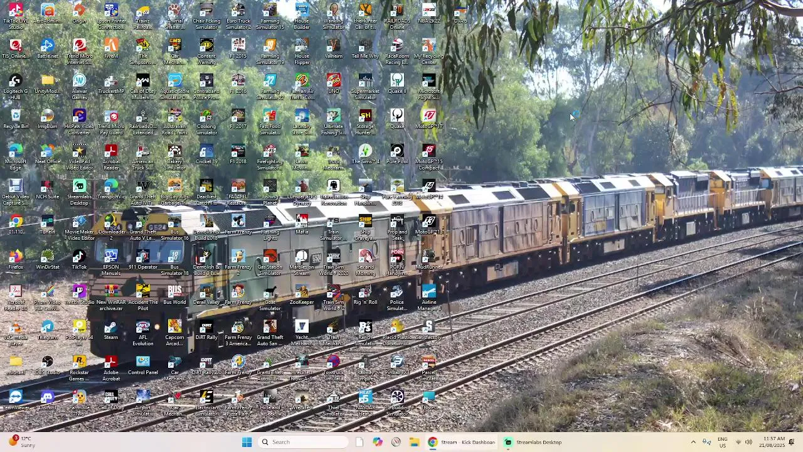Select the Recycle Bin icon
The image size is (803, 452).
(x=16, y=119)
